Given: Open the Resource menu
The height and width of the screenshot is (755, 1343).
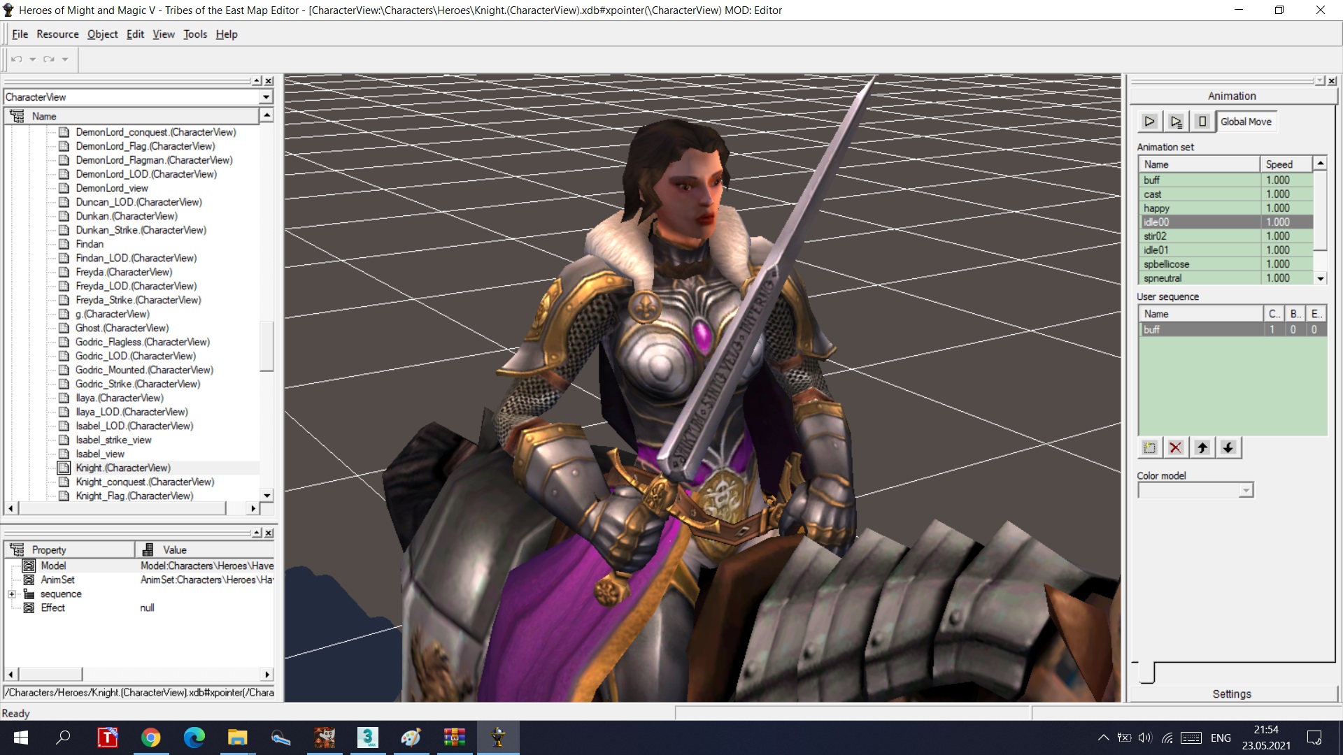Looking at the screenshot, I should pos(57,34).
